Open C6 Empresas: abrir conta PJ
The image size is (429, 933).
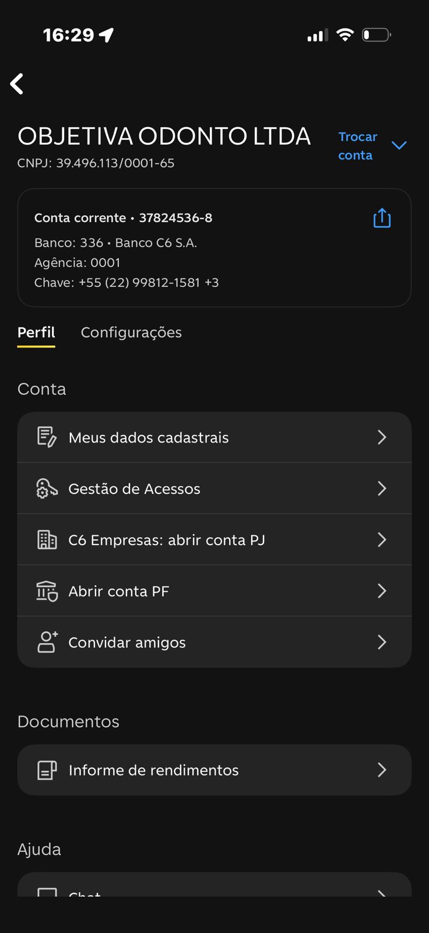[x=167, y=540]
